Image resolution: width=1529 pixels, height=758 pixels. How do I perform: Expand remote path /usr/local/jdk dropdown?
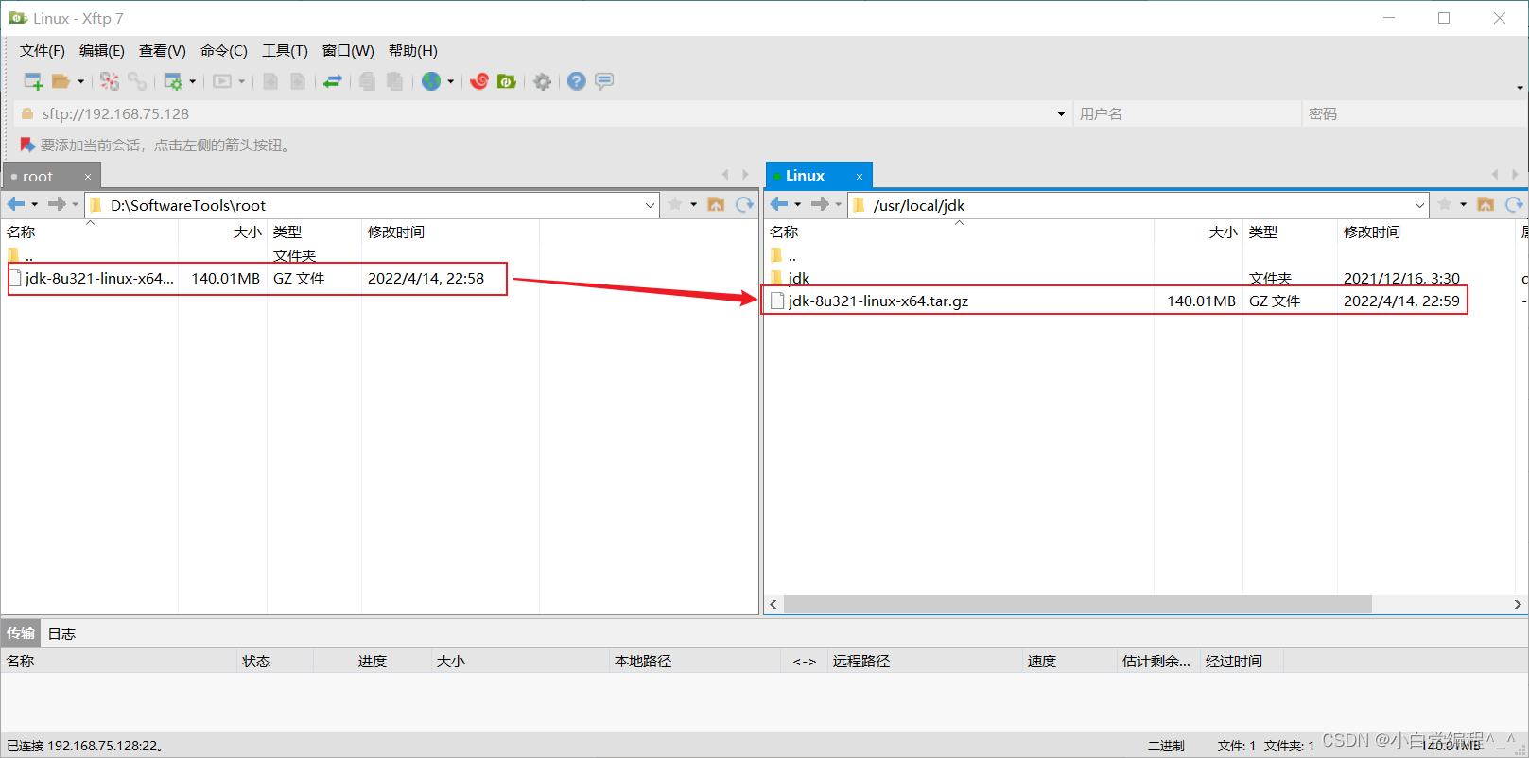1419,205
